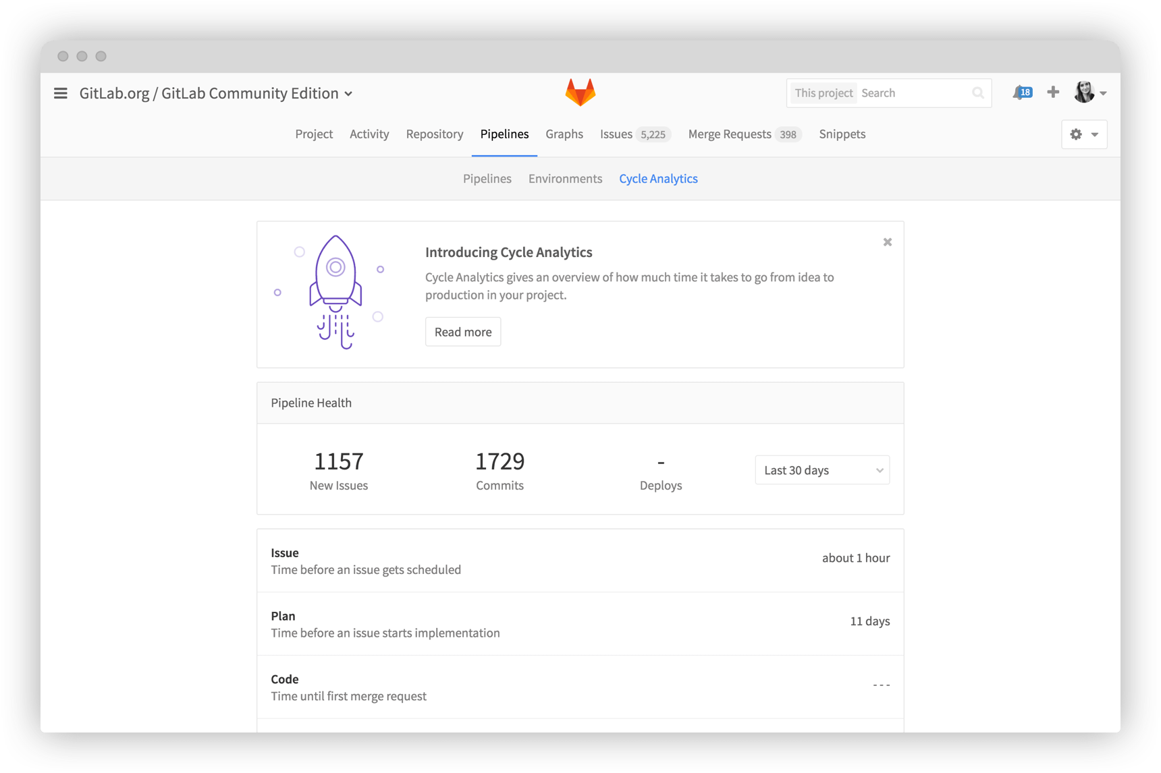
Task: Open user avatar menu
Action: [1089, 92]
